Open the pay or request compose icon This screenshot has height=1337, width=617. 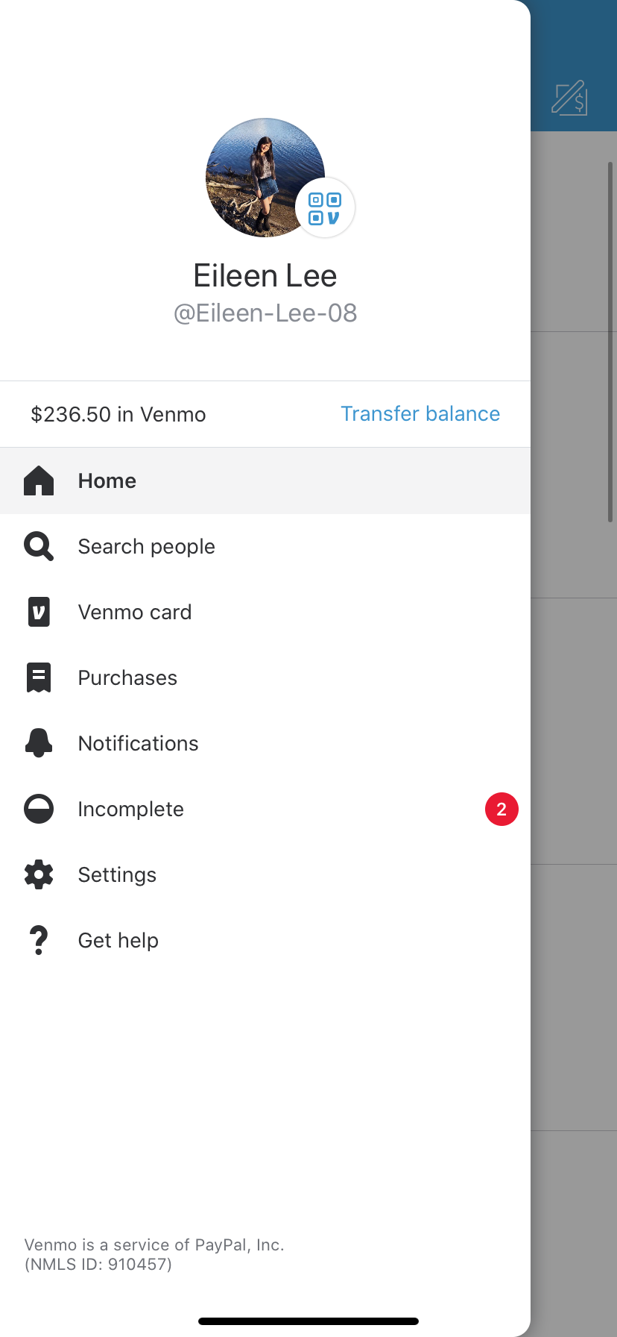coord(570,98)
